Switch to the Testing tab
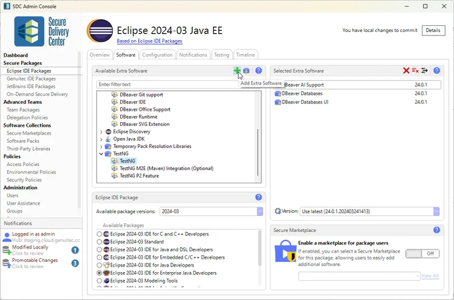Viewport: 454px width, 300px height. (x=222, y=55)
